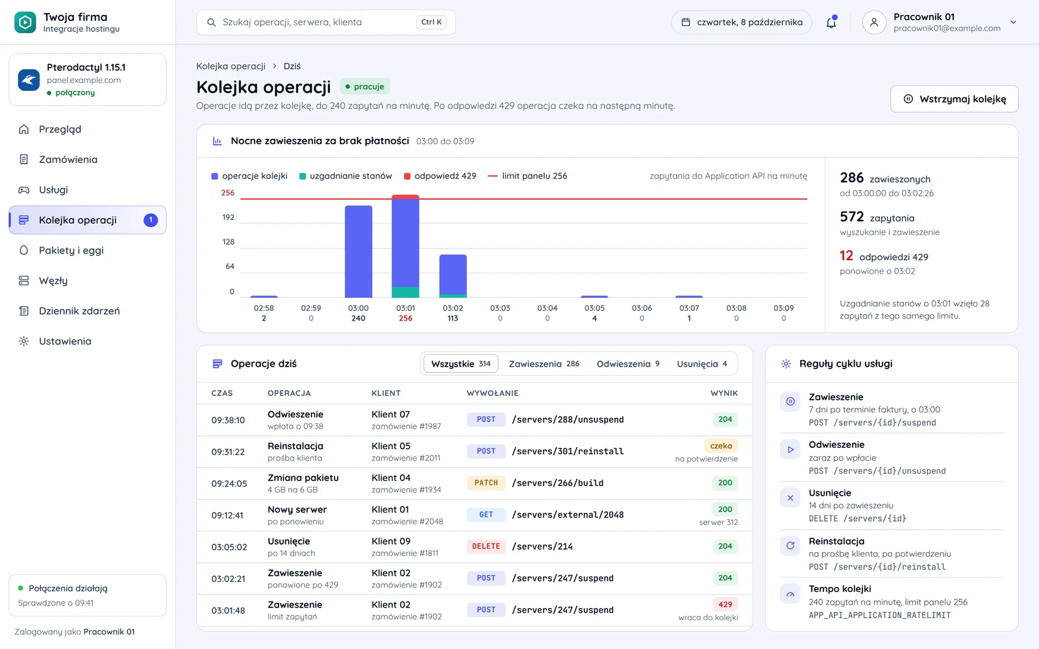Click the Przegląd home icon

pyautogui.click(x=24, y=129)
